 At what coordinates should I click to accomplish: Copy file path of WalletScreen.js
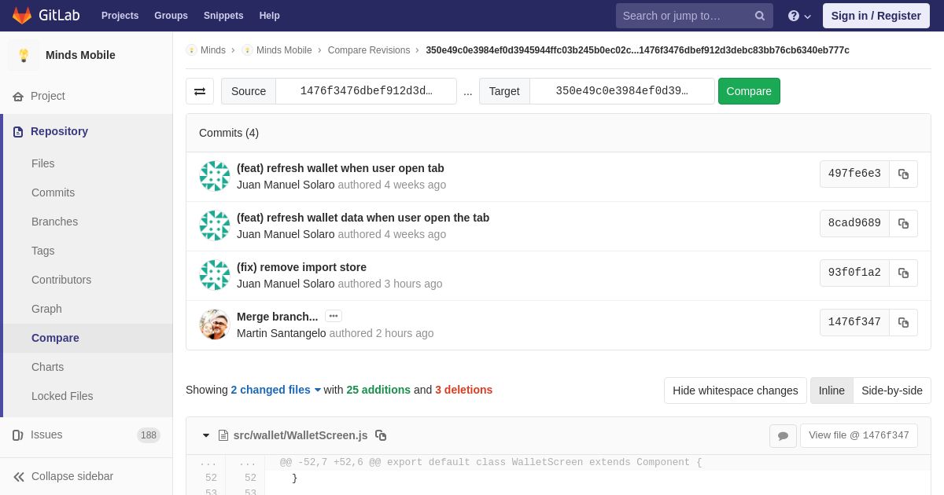coord(381,435)
